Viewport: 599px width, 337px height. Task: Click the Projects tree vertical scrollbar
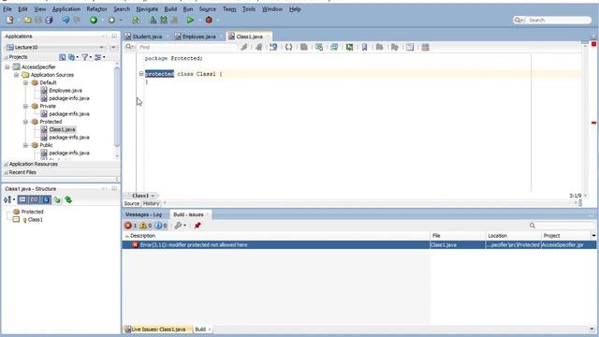(x=117, y=107)
